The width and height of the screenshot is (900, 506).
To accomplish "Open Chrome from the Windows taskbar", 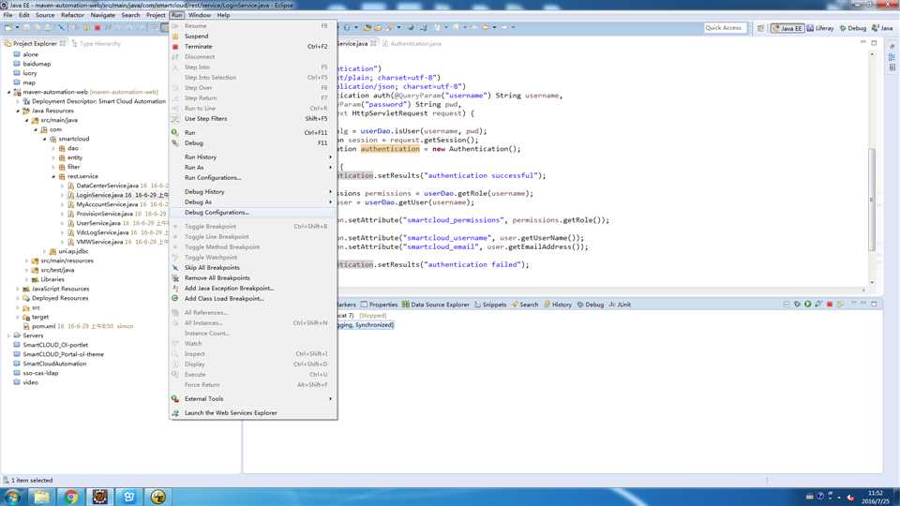I will pyautogui.click(x=70, y=497).
